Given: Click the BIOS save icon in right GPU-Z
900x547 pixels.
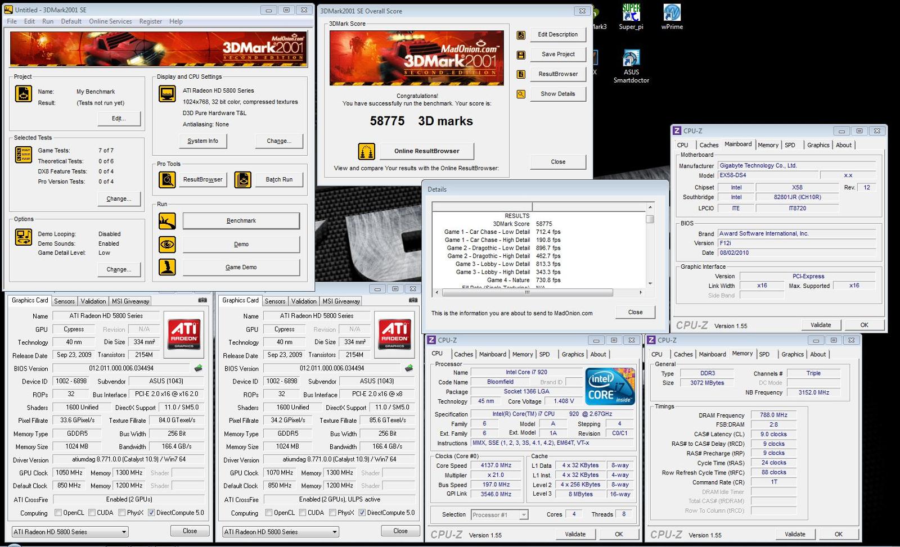Looking at the screenshot, I should click(408, 368).
